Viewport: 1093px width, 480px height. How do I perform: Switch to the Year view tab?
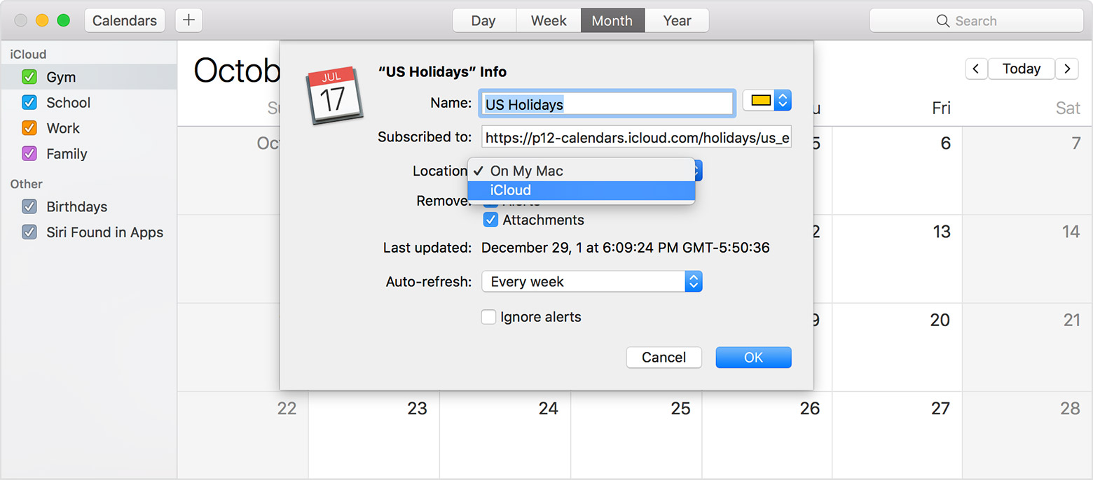coord(677,20)
